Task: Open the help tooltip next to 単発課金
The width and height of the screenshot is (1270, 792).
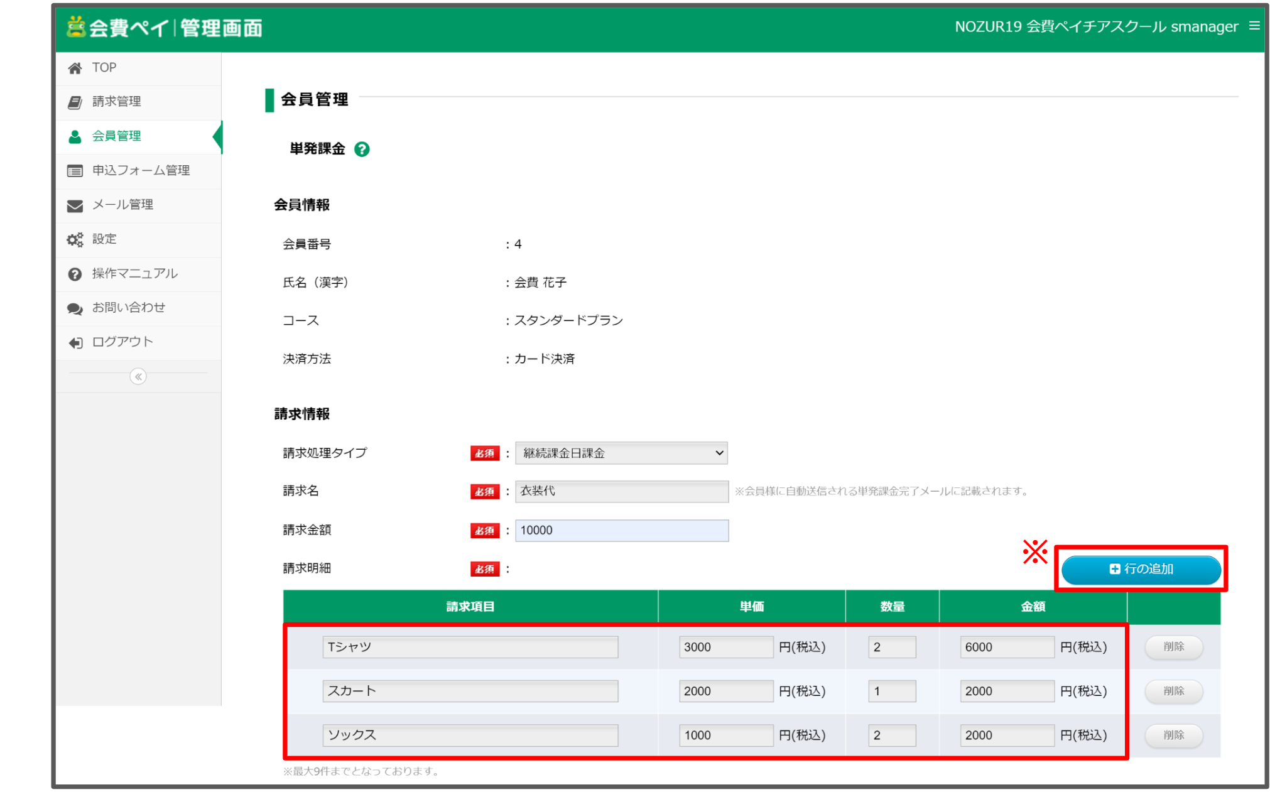Action: (362, 149)
